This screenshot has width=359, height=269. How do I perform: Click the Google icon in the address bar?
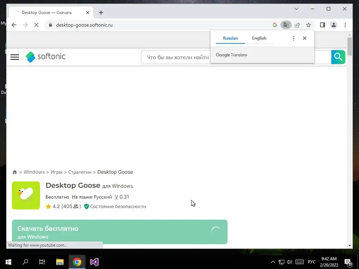275,25
